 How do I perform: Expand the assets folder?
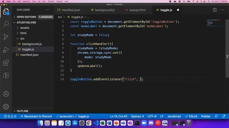(x=18, y=28)
